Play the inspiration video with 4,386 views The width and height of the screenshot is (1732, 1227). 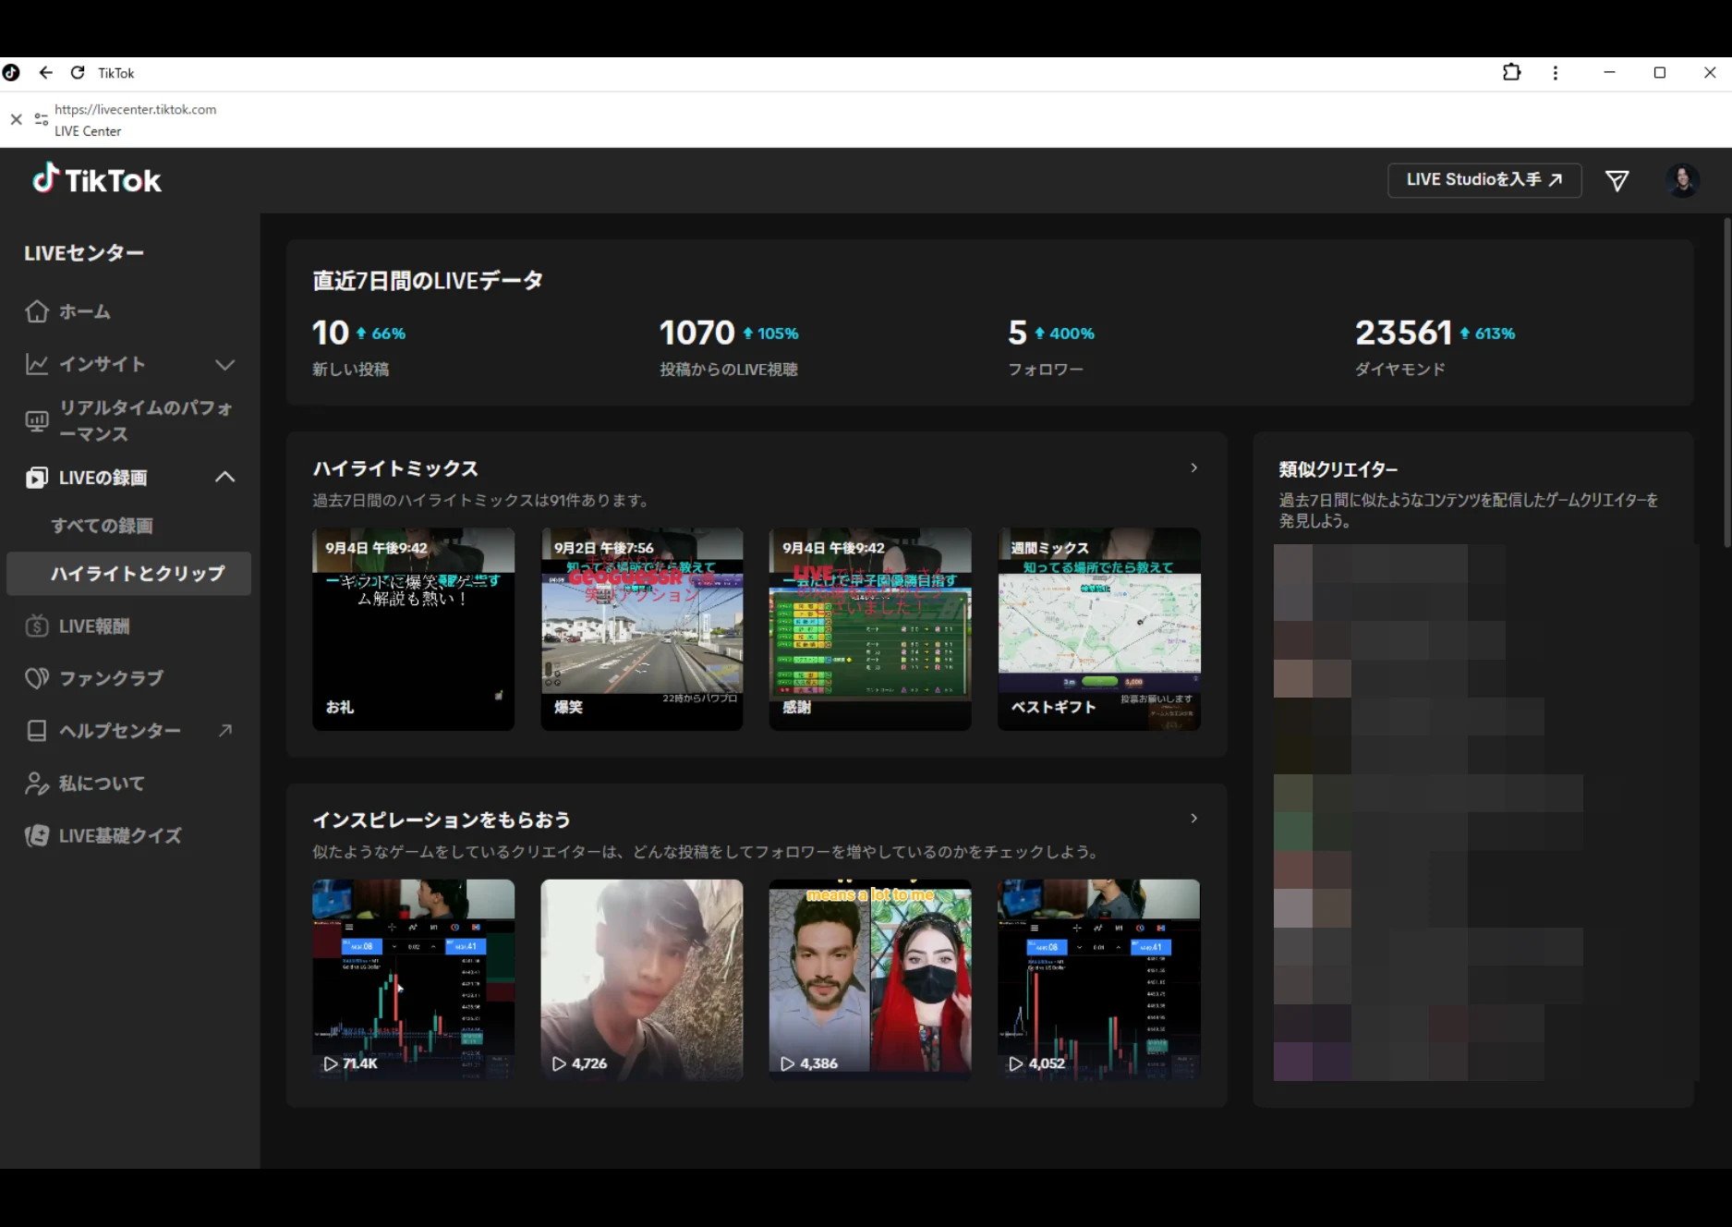point(869,980)
